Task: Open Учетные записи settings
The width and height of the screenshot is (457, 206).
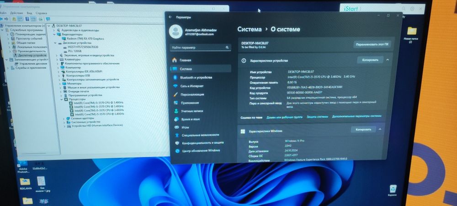Action: click(201, 111)
